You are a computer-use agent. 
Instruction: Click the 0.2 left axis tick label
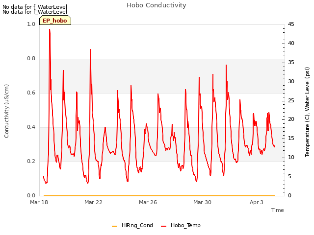coord(31,162)
